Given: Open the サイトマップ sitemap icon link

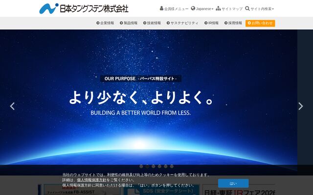Looking at the screenshot, I should tap(229, 9).
